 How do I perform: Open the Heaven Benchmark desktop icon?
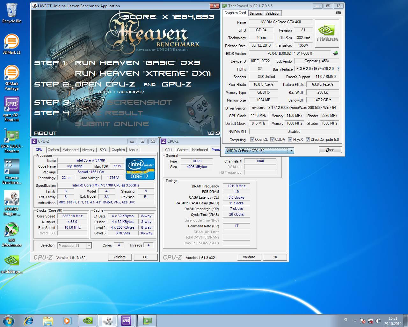(12, 171)
